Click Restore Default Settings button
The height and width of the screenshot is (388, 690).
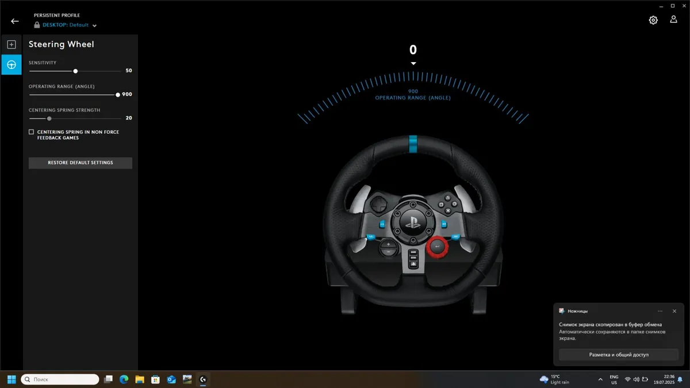pos(80,163)
